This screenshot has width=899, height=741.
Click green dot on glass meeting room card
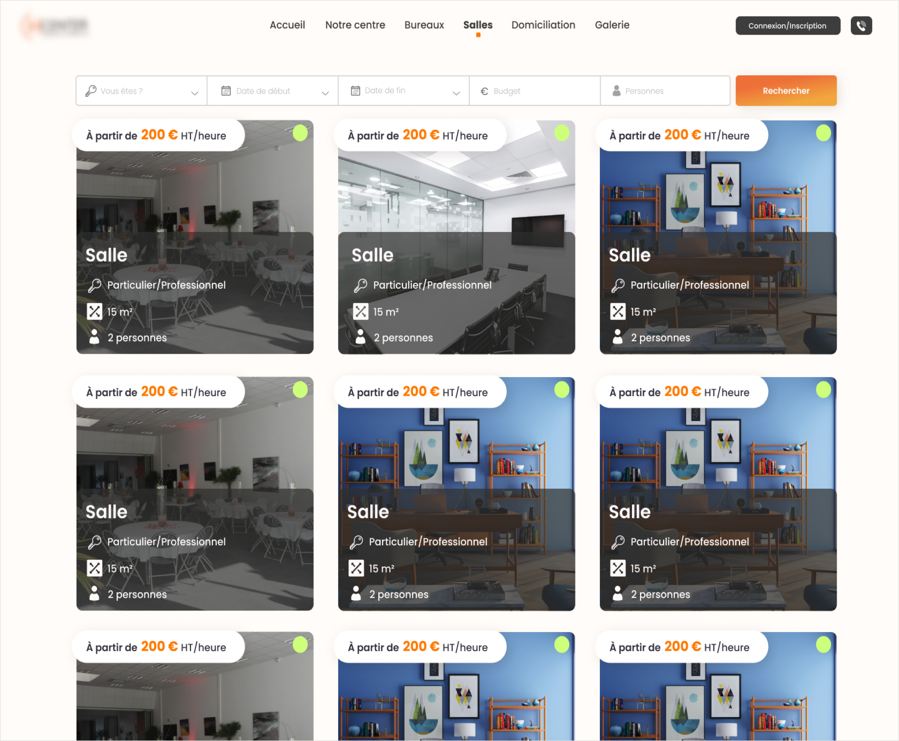[x=561, y=133]
